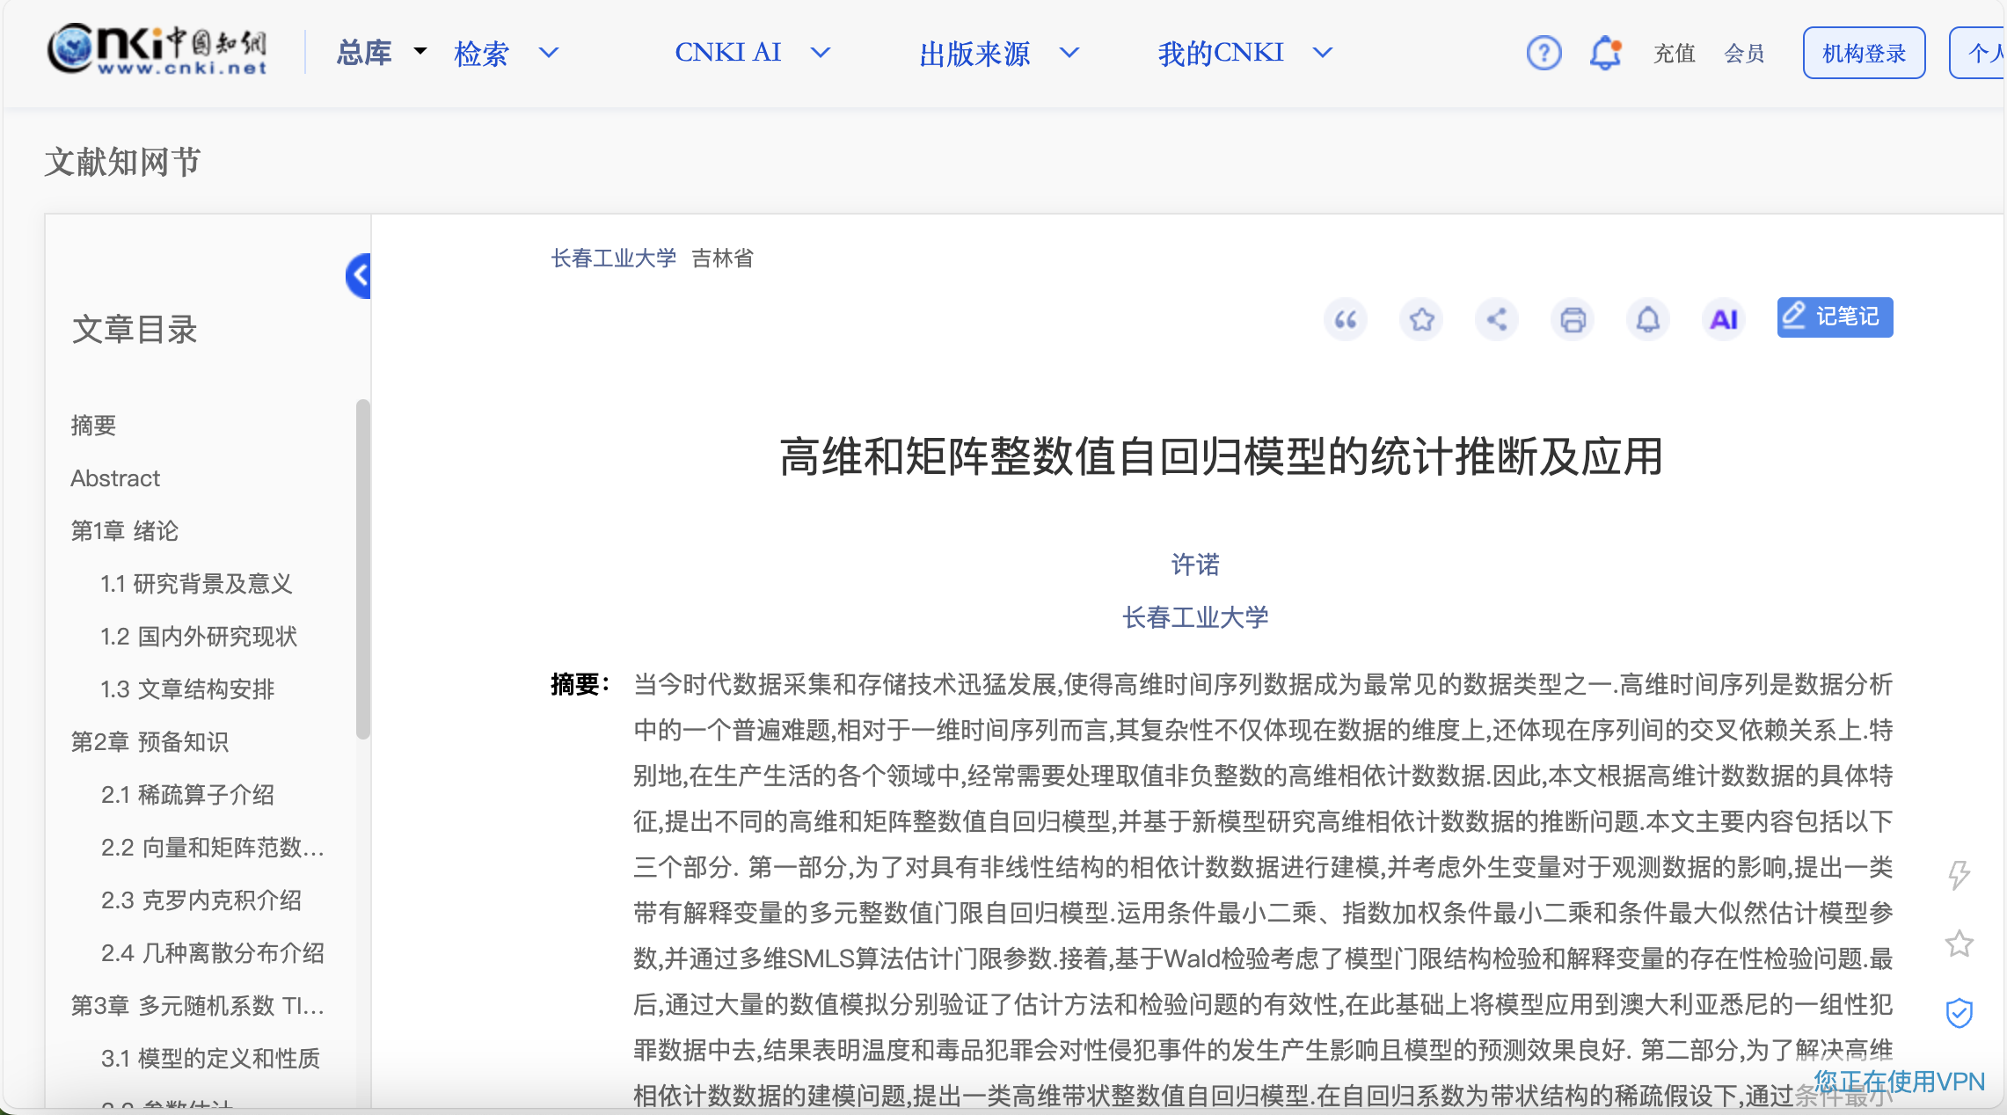Click the share icon in article toolbar
2007x1115 pixels.
tap(1497, 319)
